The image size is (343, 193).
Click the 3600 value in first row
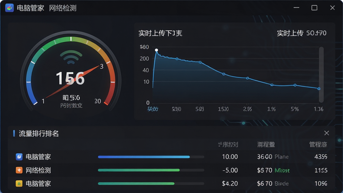[x=265, y=157]
